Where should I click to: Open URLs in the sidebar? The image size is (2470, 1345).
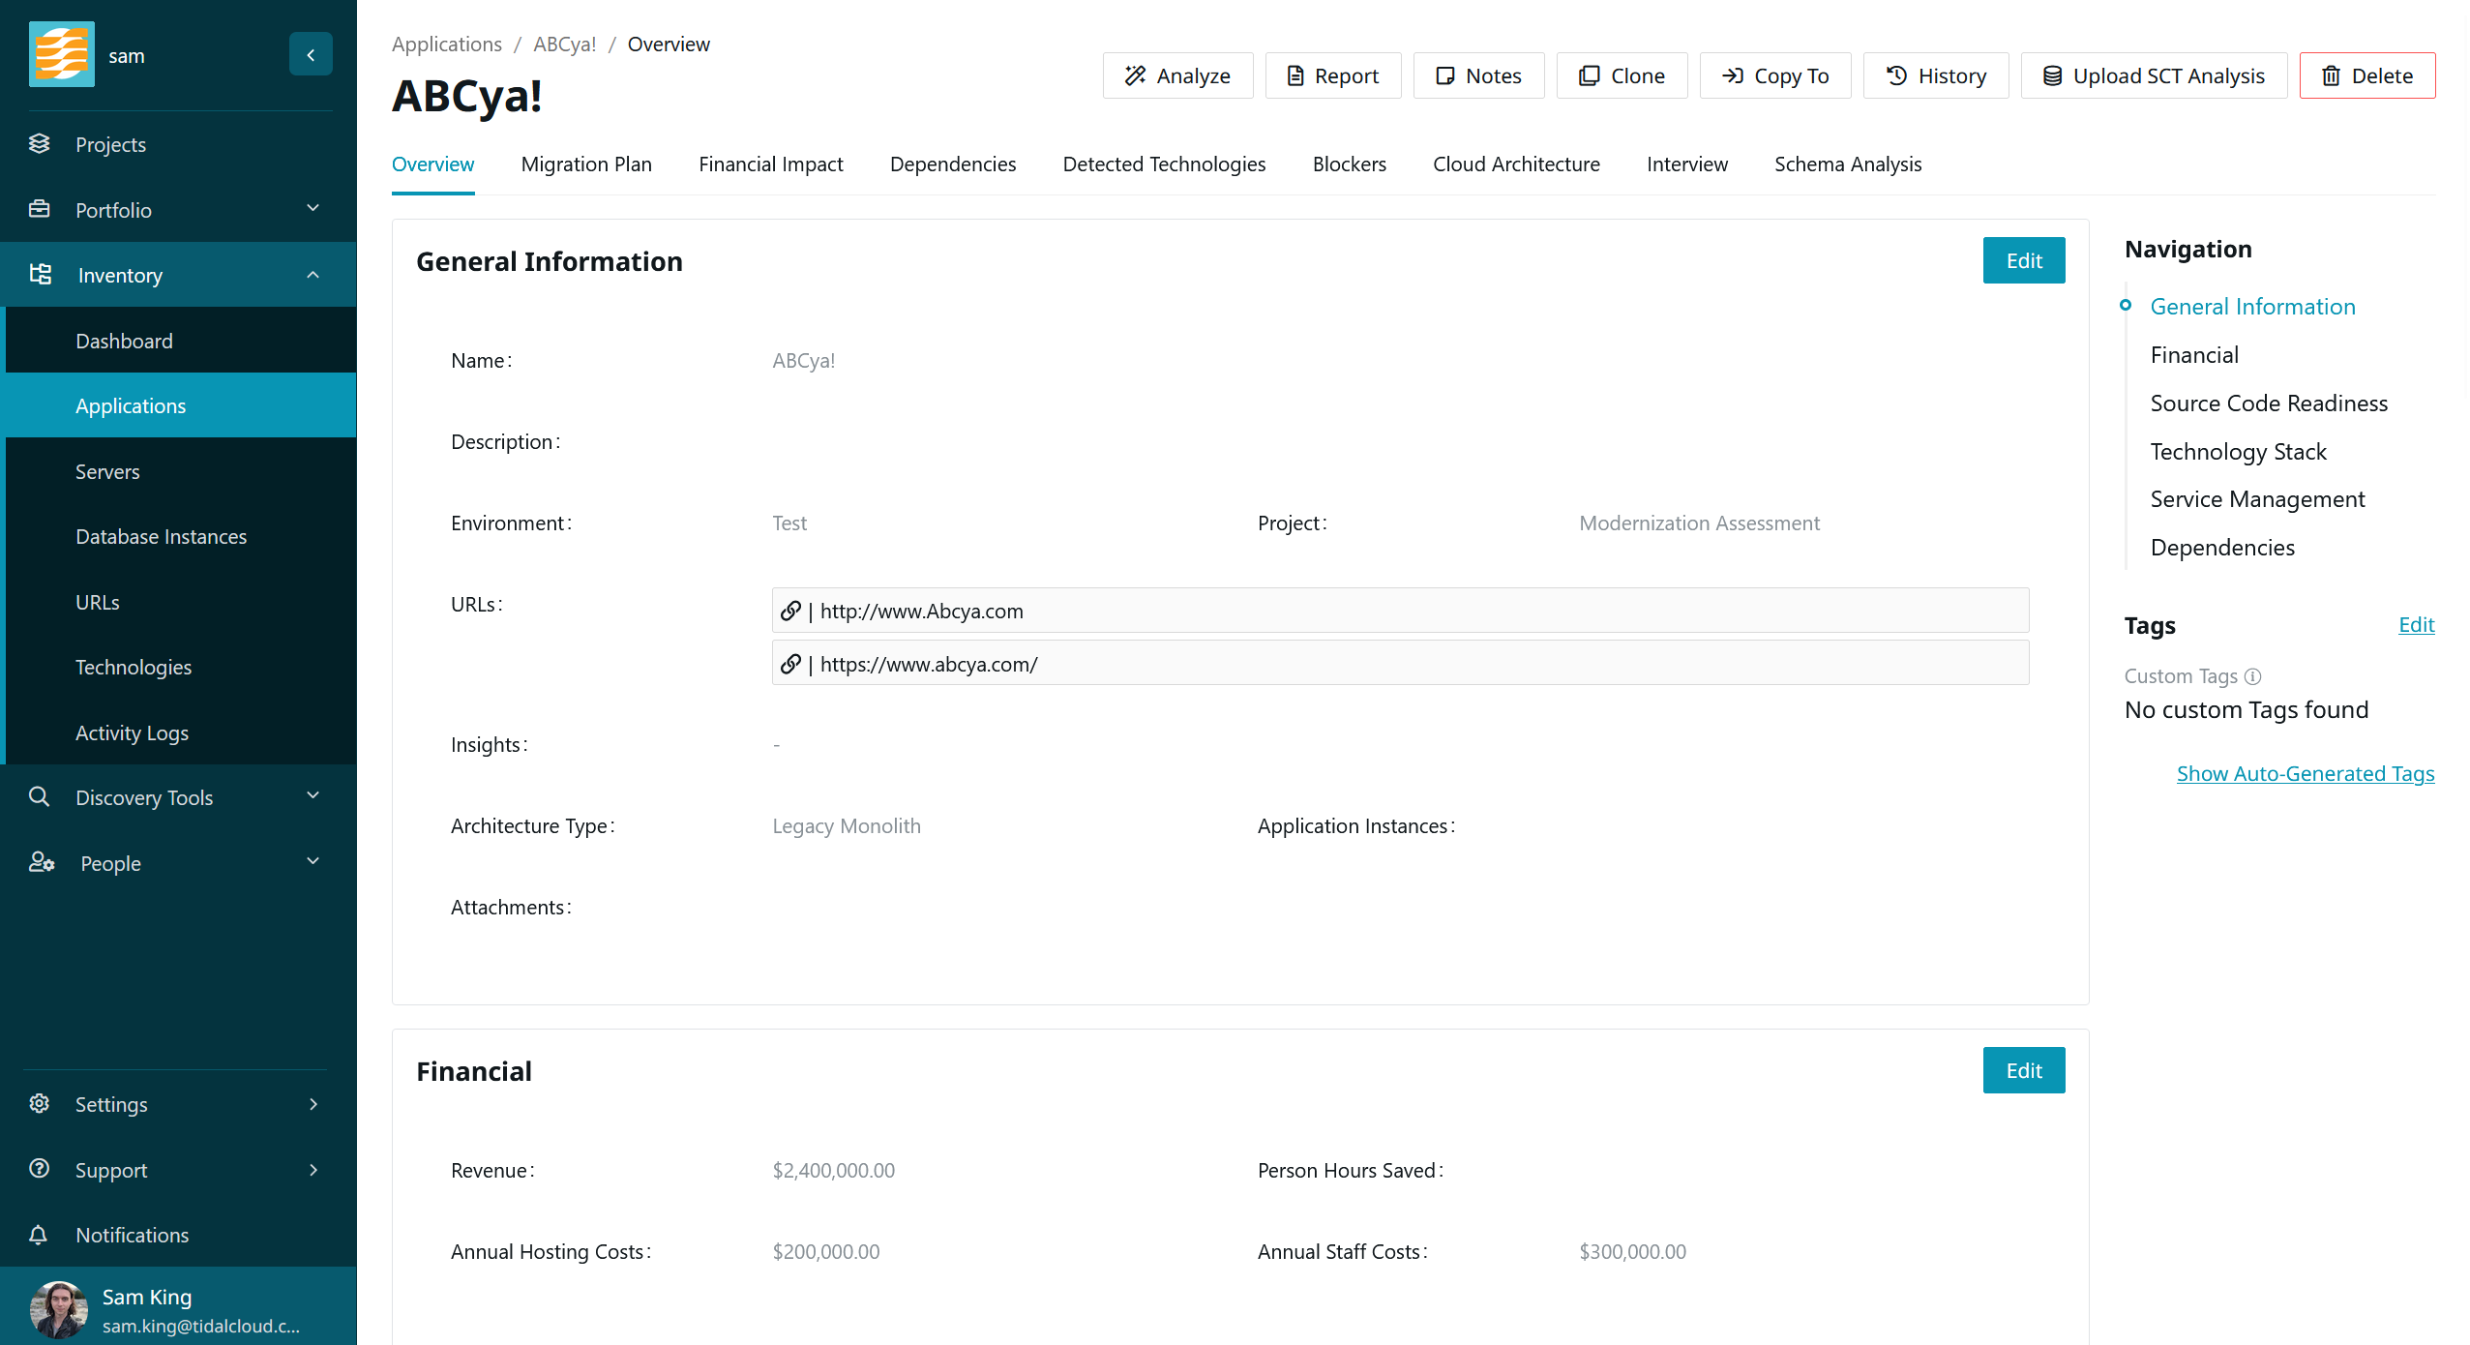(181, 602)
